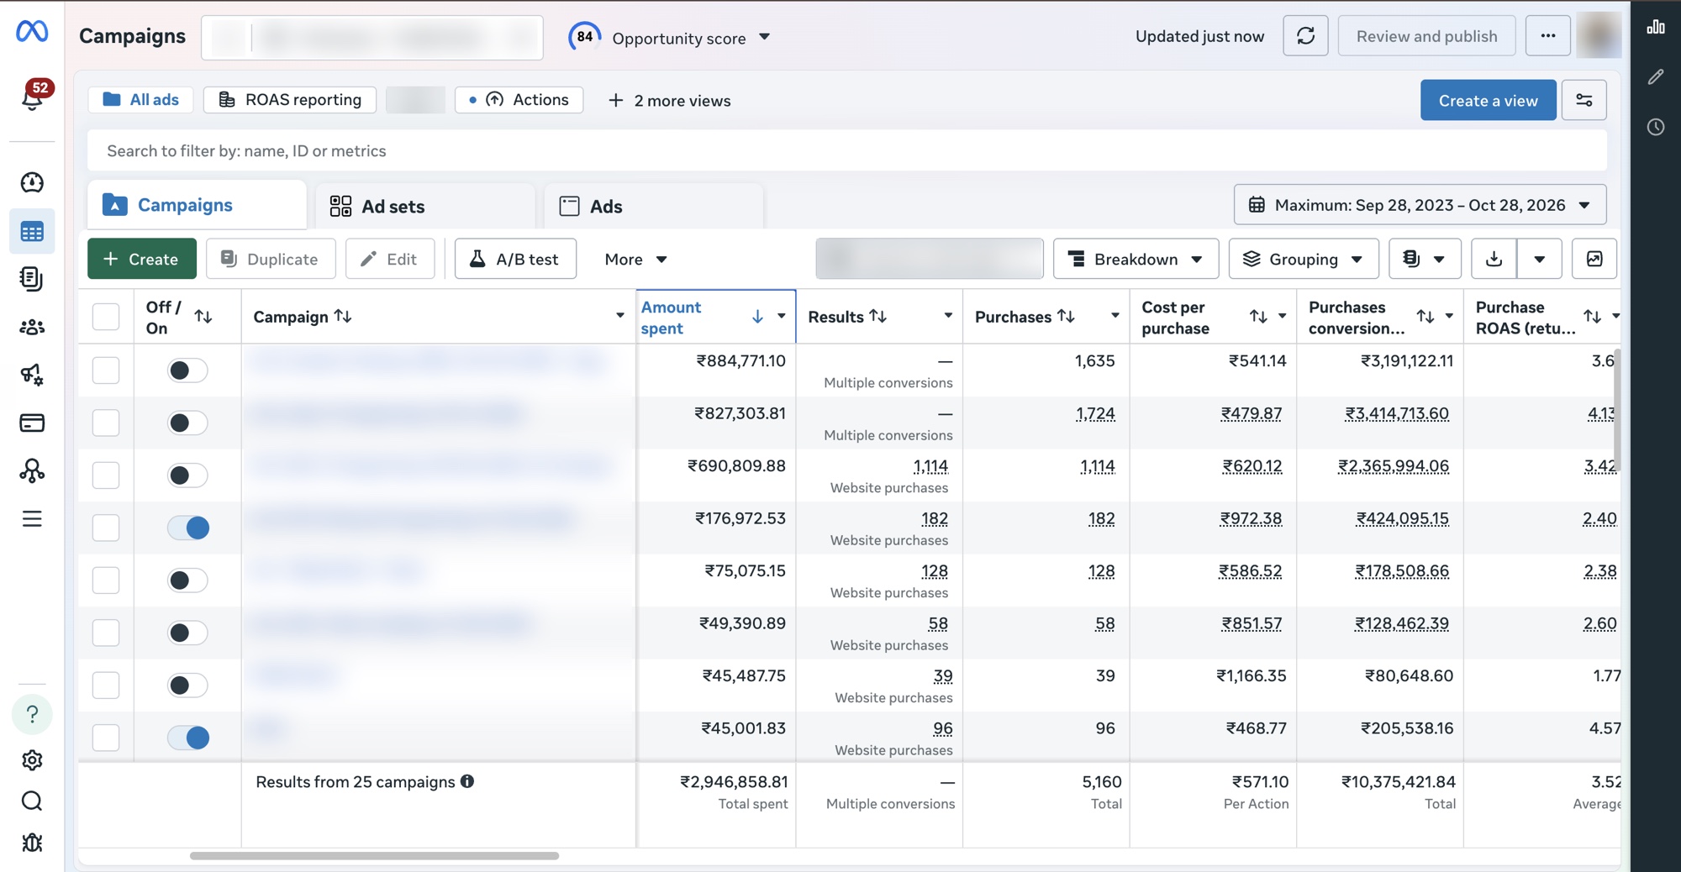Select checkbox for ₹45,001.83 campaign row

click(x=106, y=738)
